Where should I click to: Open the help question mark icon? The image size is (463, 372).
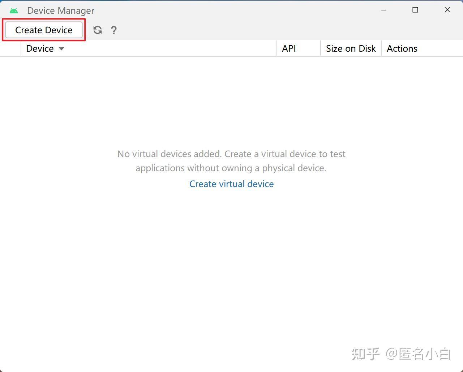pyautogui.click(x=114, y=30)
